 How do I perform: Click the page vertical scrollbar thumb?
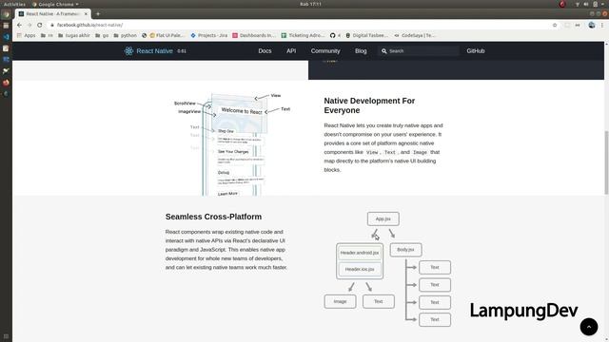click(606, 162)
